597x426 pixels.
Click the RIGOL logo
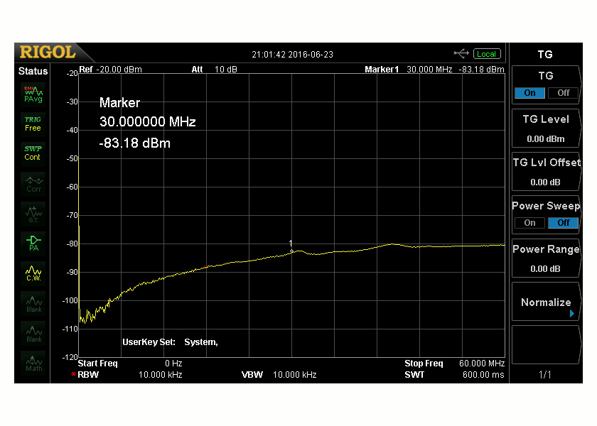(47, 53)
